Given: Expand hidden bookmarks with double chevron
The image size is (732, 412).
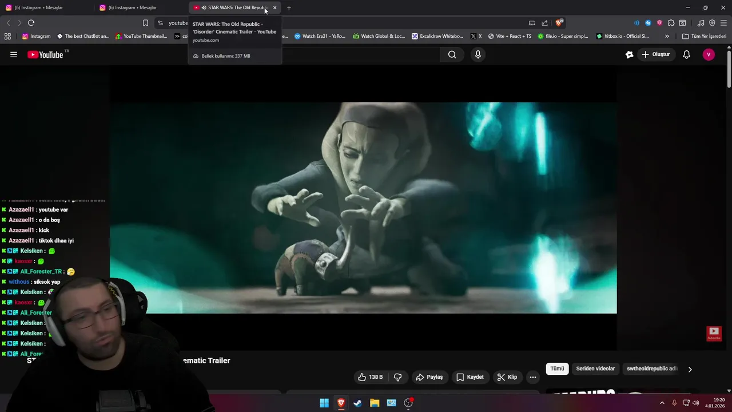Looking at the screenshot, I should [667, 36].
